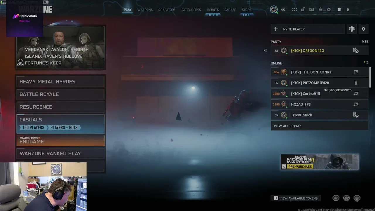Image resolution: width=375 pixels, height=211 pixels.
Task: Click HQZAO_FPS's rank emblem
Action: (x=284, y=104)
